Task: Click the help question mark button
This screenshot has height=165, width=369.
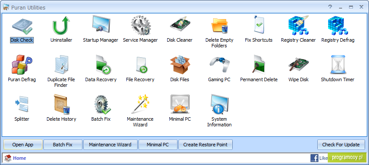Action: (330, 7)
